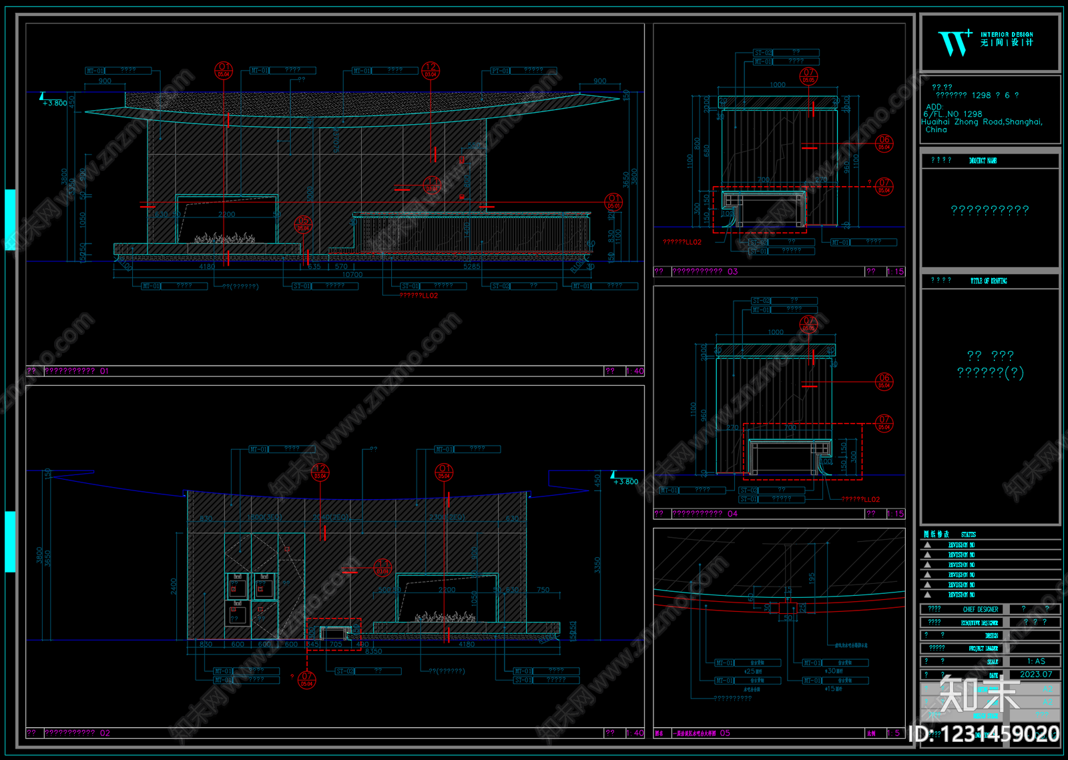Click the W+ company logo in the title block
Image resolution: width=1068 pixels, height=760 pixels.
coord(955,42)
